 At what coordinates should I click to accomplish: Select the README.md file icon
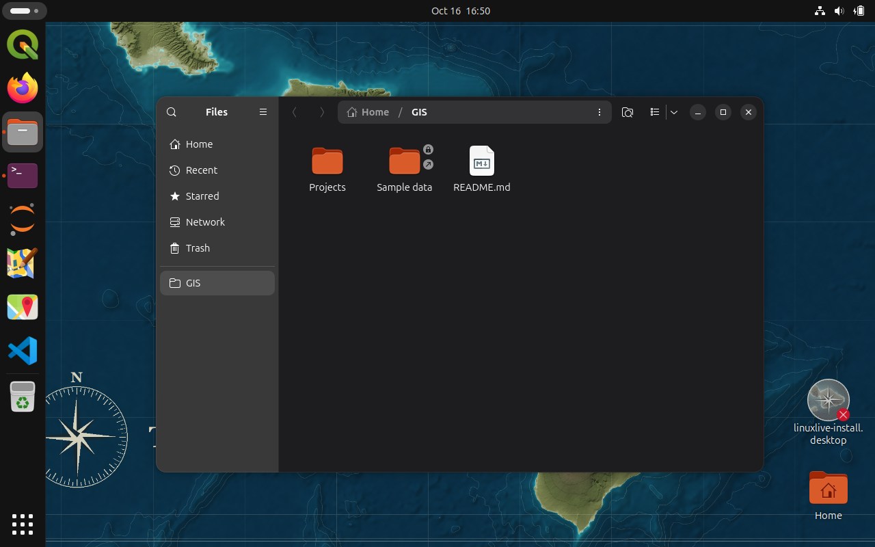point(482,161)
